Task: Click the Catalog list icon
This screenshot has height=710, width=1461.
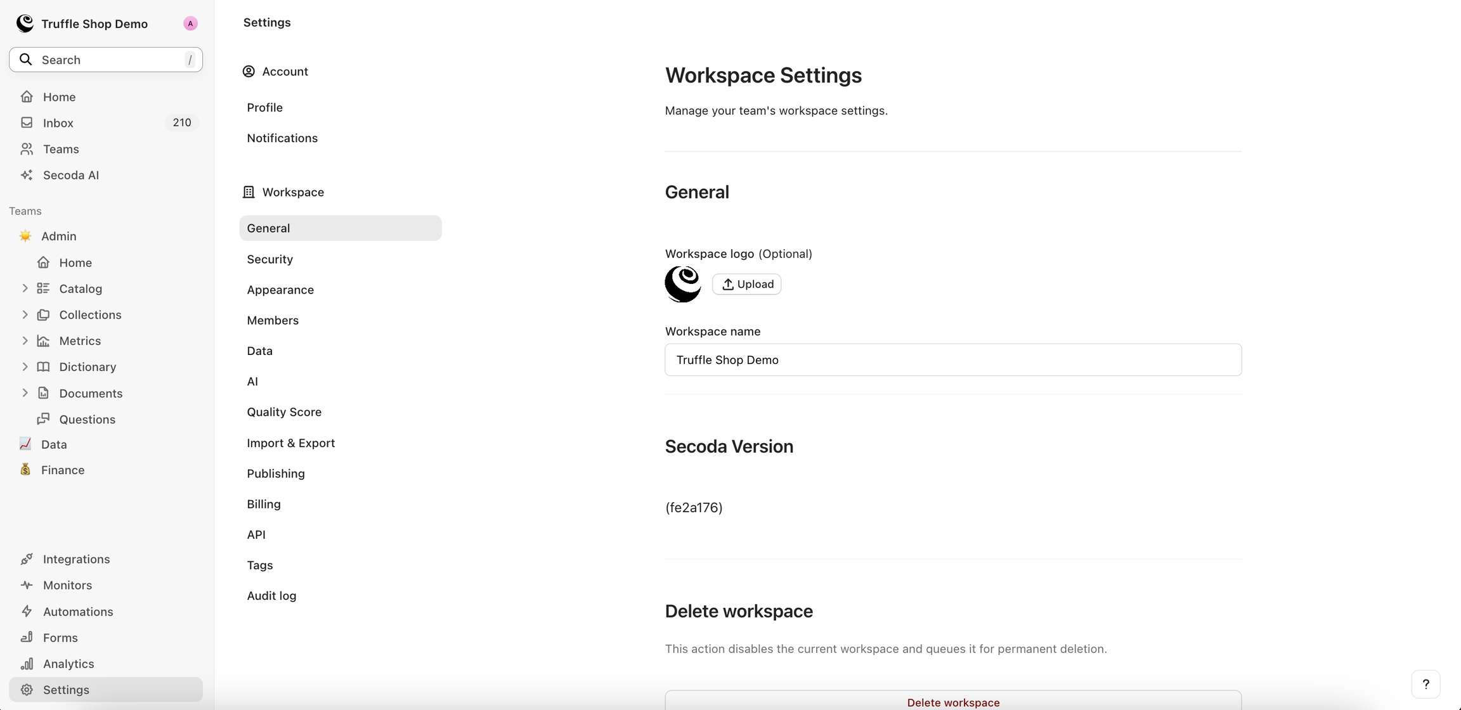Action: coord(43,288)
